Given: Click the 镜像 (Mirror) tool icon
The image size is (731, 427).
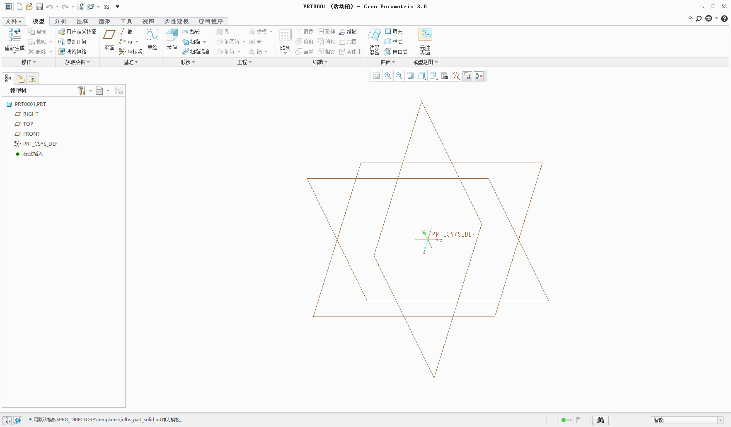Looking at the screenshot, I should [x=305, y=31].
